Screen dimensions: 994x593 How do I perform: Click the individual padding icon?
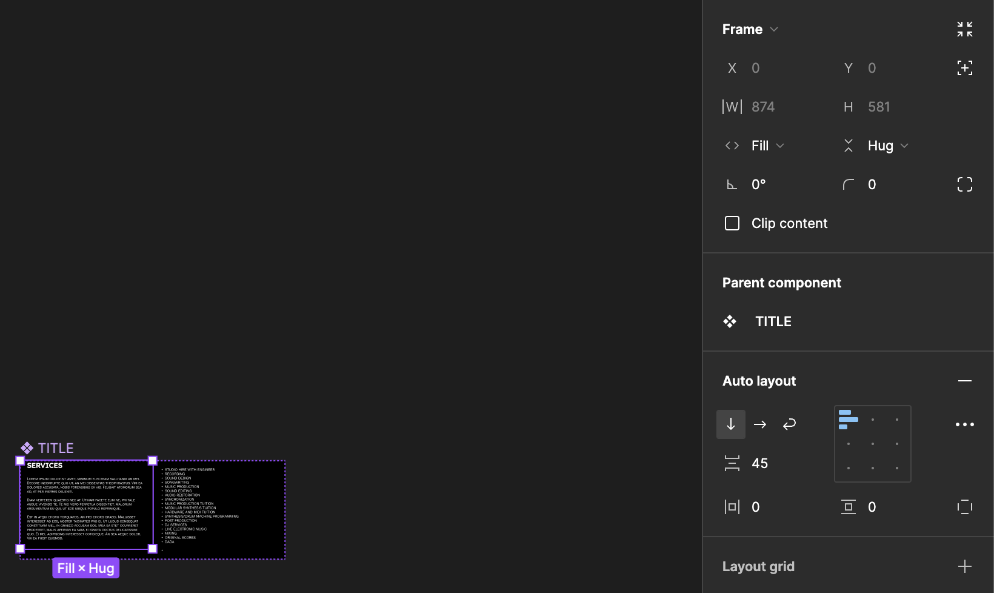click(x=965, y=507)
